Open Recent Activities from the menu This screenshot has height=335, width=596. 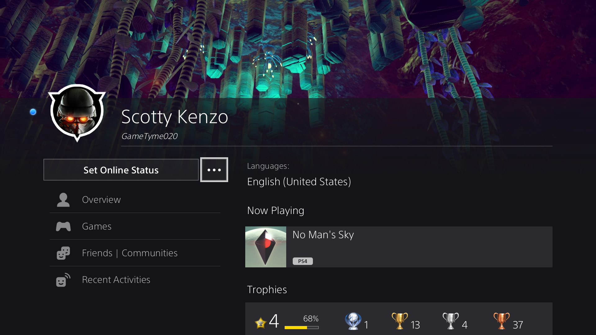click(x=116, y=280)
